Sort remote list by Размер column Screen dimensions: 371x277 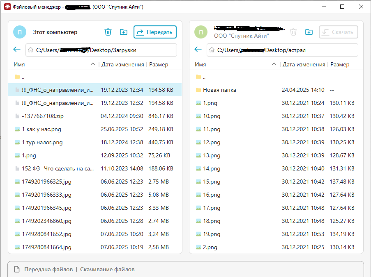(340, 64)
